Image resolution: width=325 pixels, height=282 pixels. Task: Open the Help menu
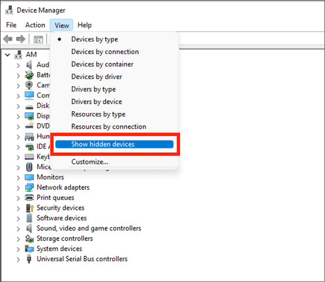coord(84,25)
